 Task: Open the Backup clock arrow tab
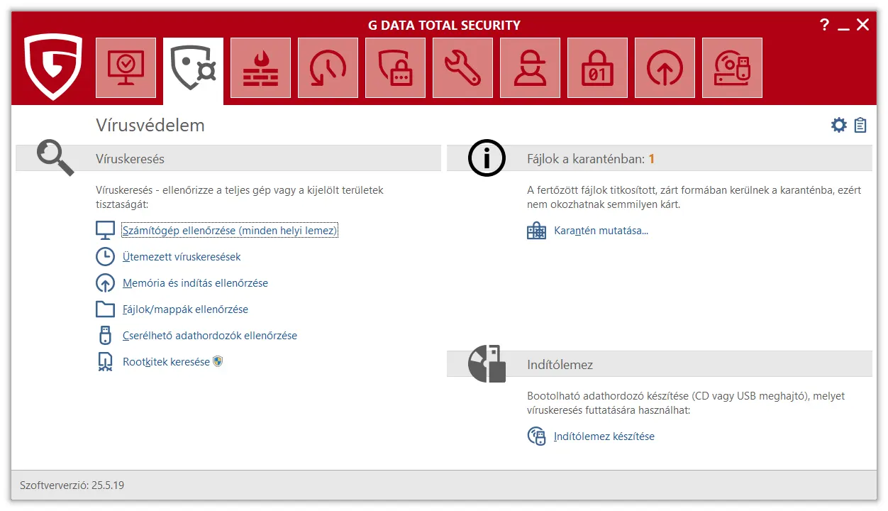point(328,68)
